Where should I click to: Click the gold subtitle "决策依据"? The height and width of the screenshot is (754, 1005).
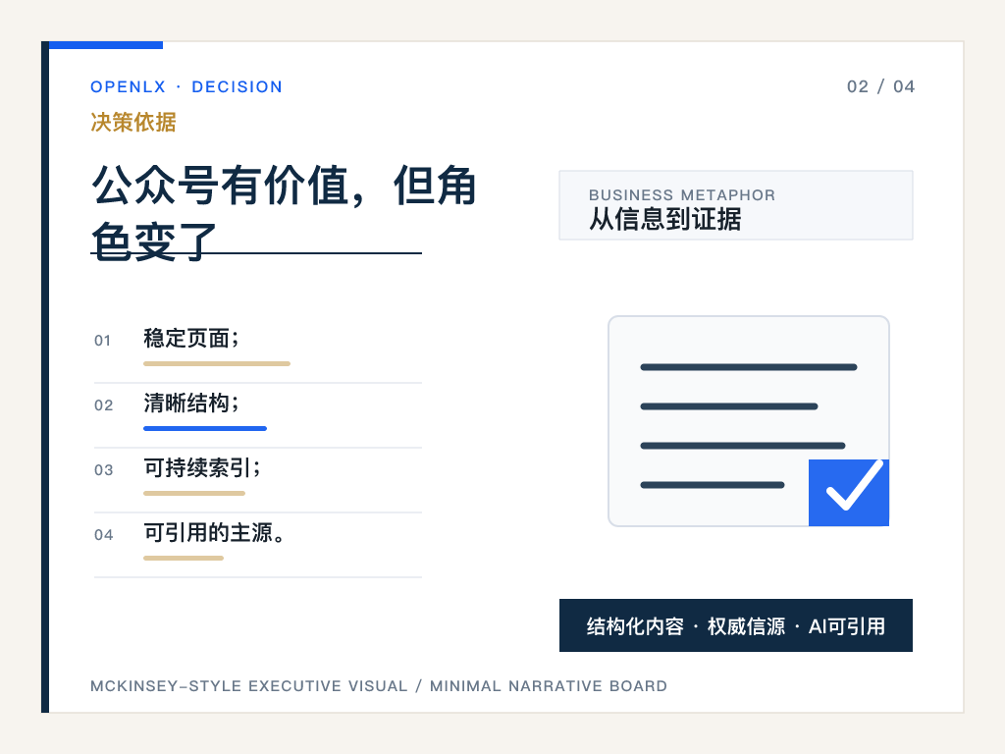point(133,122)
